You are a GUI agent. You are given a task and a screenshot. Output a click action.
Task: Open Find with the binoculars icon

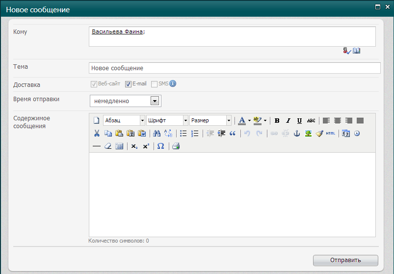point(157,133)
